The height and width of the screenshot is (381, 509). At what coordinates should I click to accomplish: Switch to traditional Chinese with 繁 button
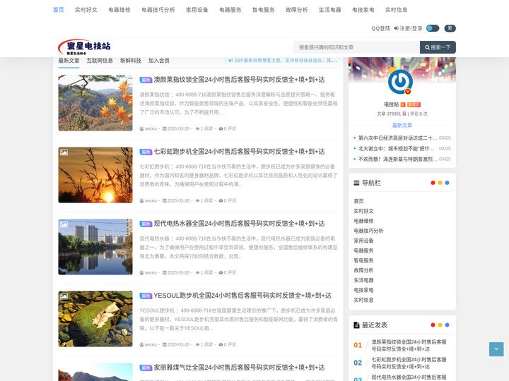pos(450,28)
